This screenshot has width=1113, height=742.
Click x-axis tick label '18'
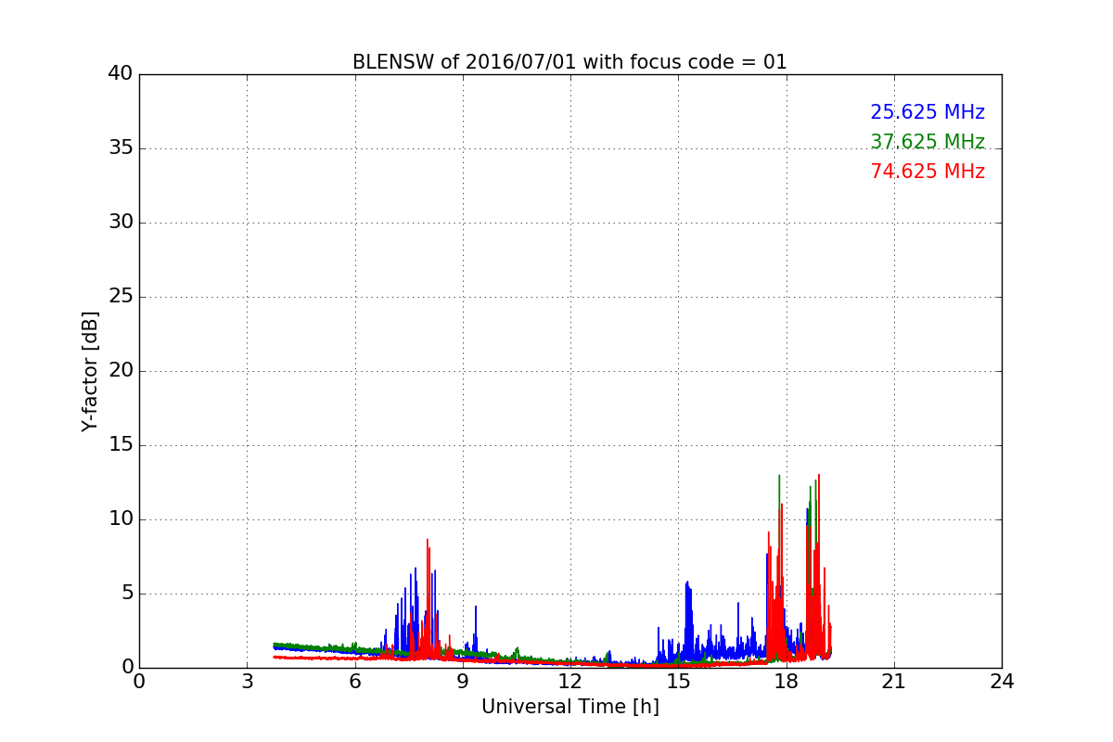pyautogui.click(x=787, y=682)
